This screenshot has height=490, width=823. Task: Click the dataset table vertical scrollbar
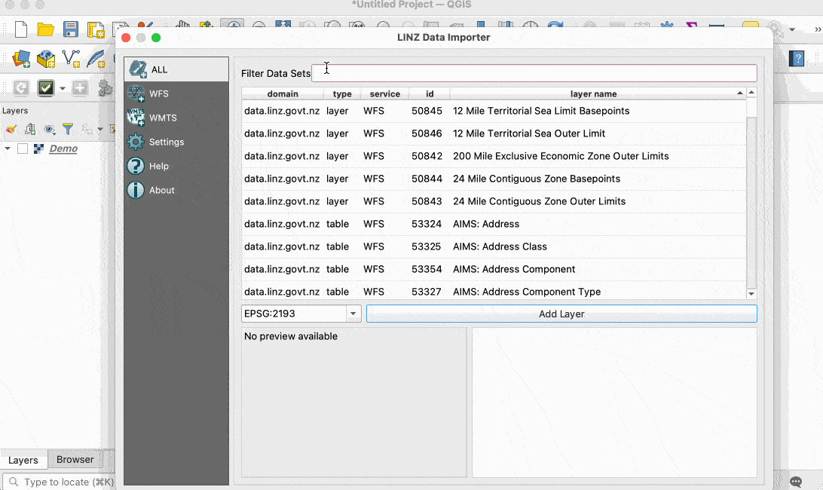click(751, 202)
